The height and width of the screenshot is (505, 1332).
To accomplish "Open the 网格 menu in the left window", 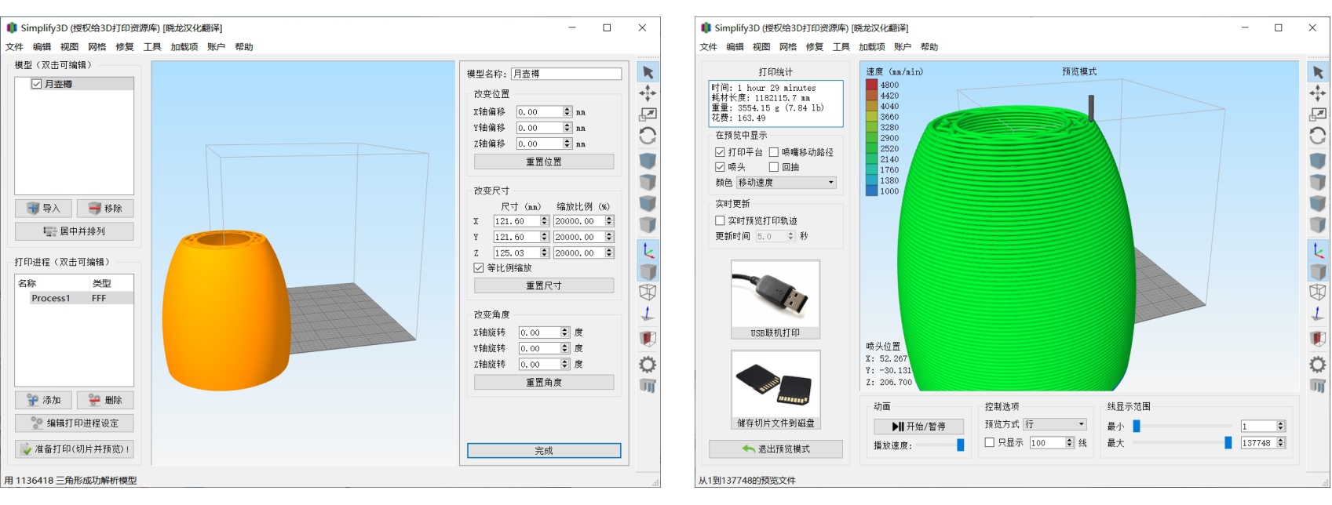I will (x=97, y=47).
